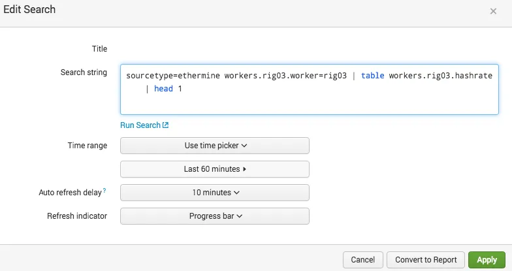Click the blue table command in search string

372,76
